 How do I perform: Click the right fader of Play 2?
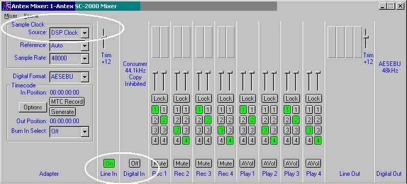coord(274,81)
